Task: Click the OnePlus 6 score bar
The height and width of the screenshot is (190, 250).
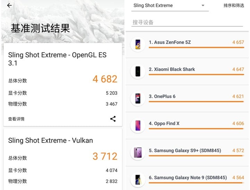Action: (196, 102)
